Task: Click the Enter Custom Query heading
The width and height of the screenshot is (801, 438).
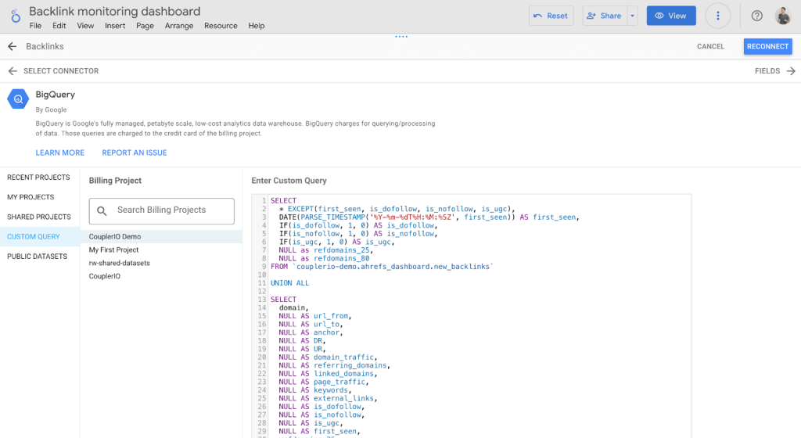Action: [289, 181]
